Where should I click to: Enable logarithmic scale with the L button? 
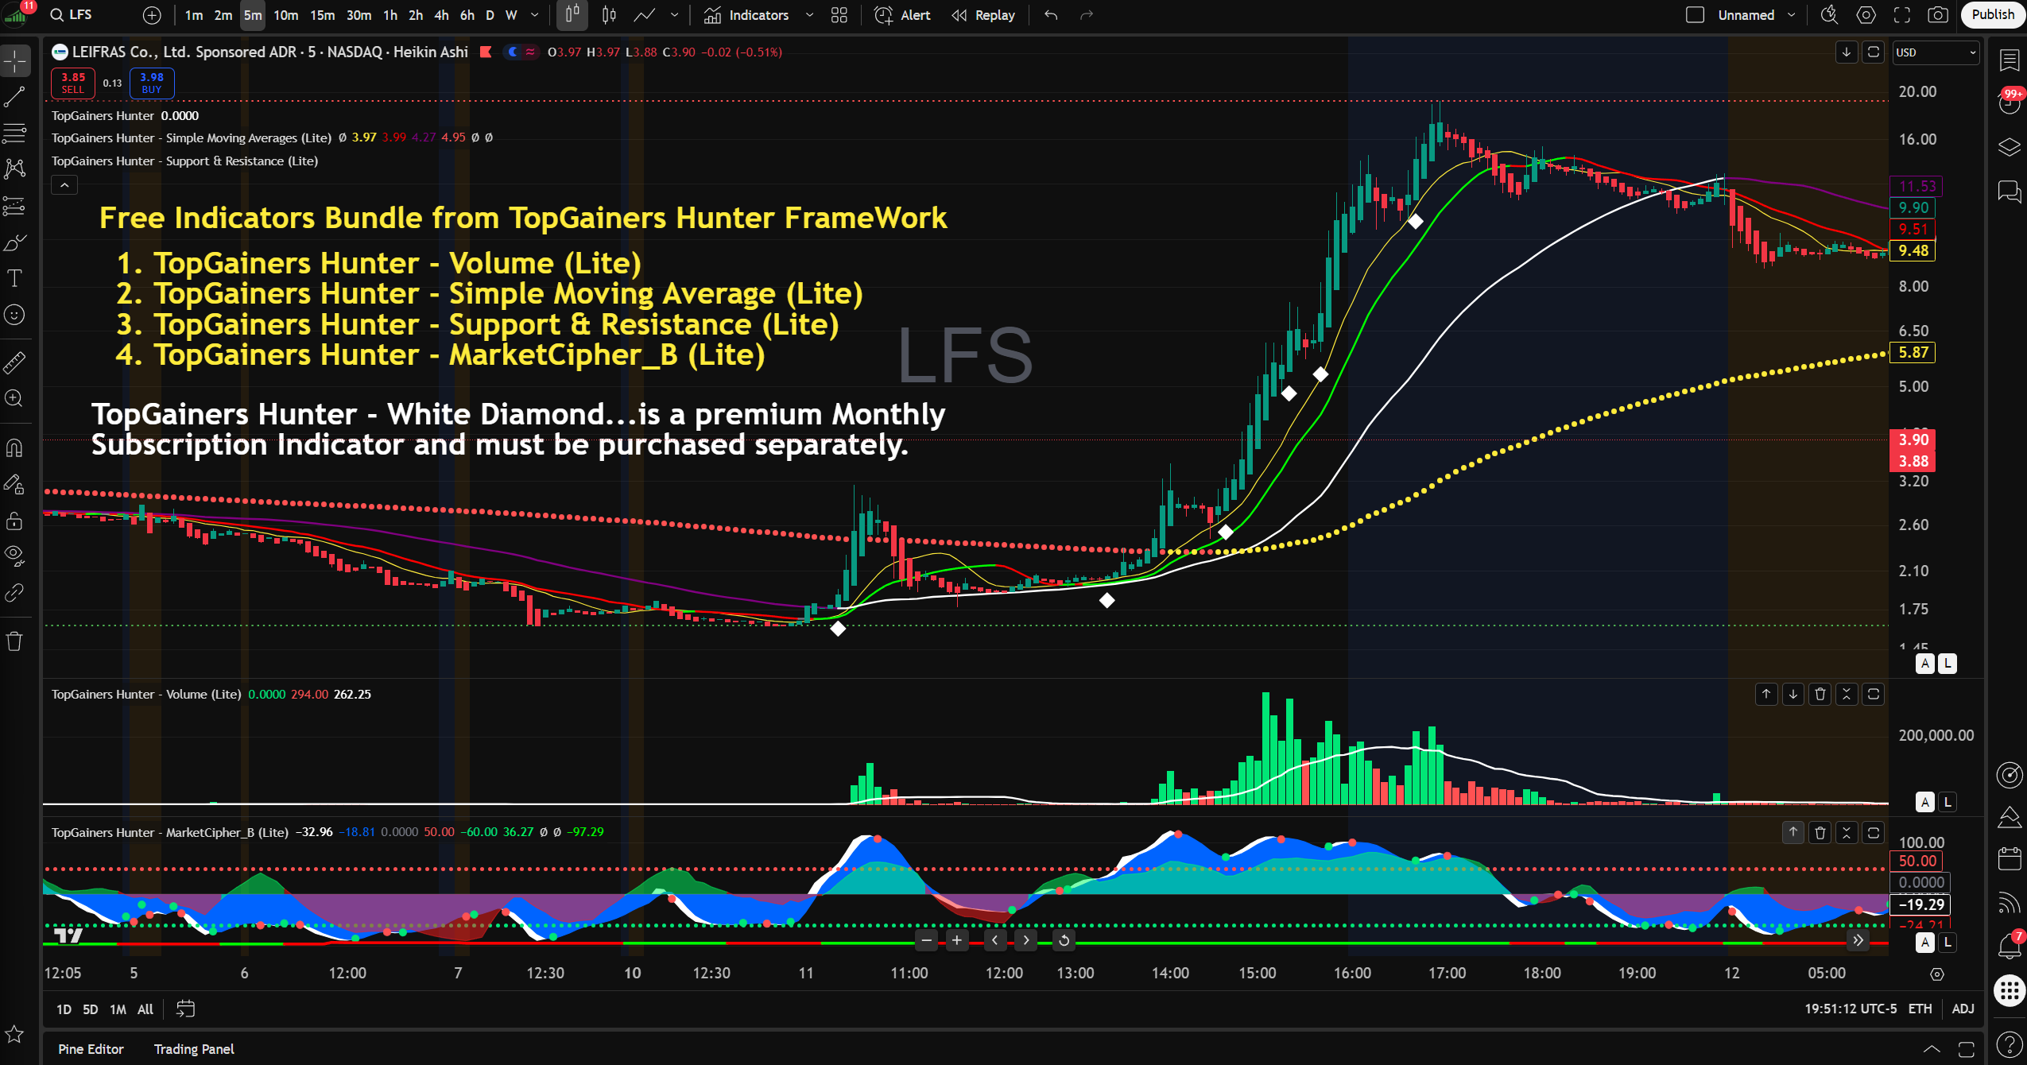point(1947,664)
